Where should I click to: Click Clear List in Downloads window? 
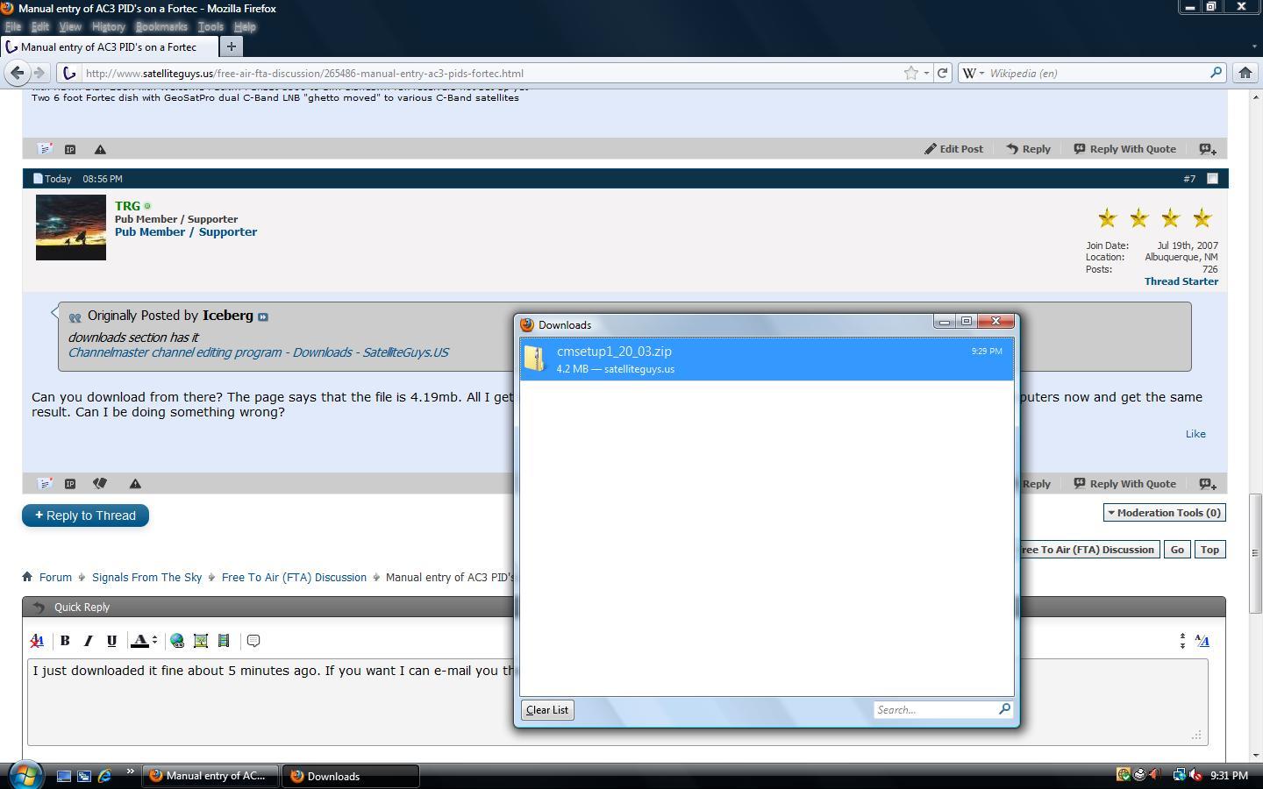coord(547,710)
